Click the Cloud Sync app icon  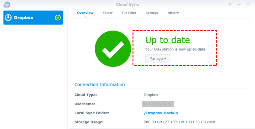point(7,4)
